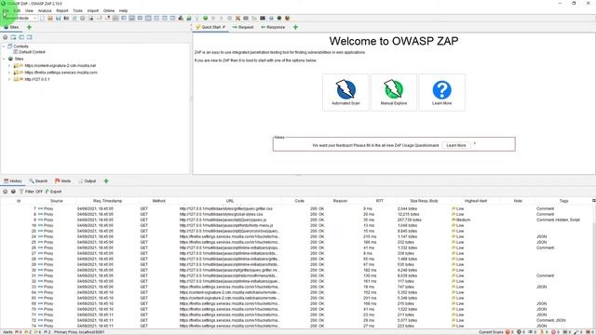Select the history row with Id 74
This screenshot has width=596, height=335.
296,326
